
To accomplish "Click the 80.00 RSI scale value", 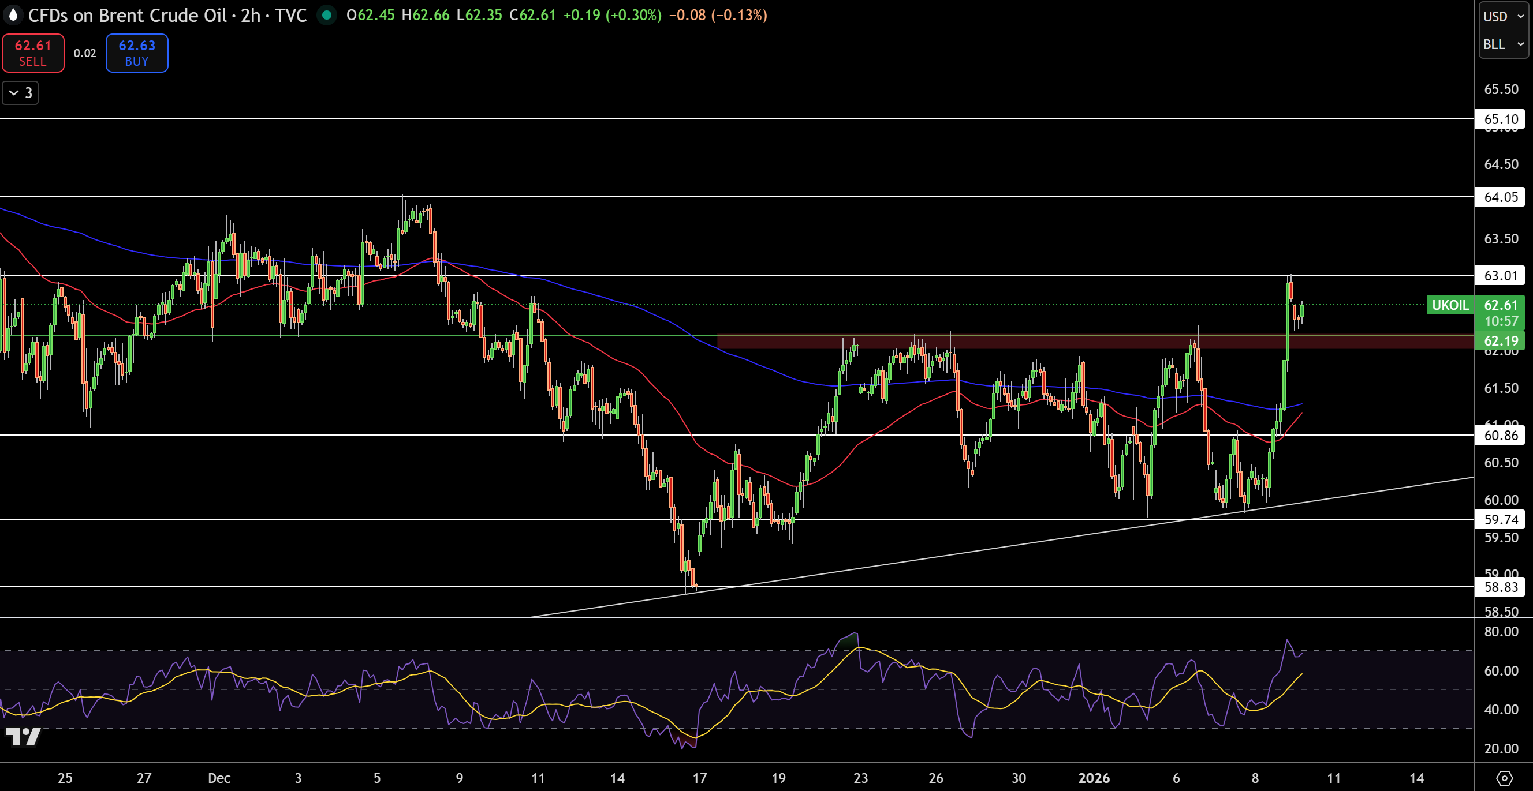I will [1501, 632].
